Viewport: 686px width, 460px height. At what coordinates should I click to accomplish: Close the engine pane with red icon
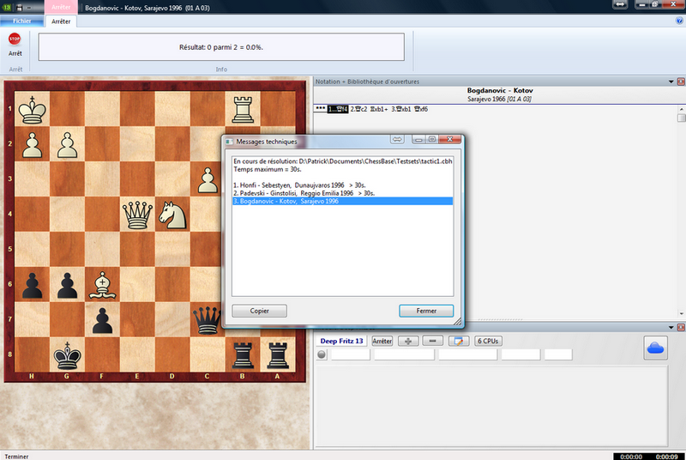point(681,327)
